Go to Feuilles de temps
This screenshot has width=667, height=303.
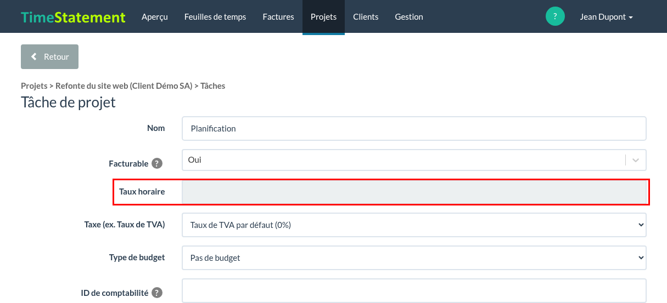215,17
